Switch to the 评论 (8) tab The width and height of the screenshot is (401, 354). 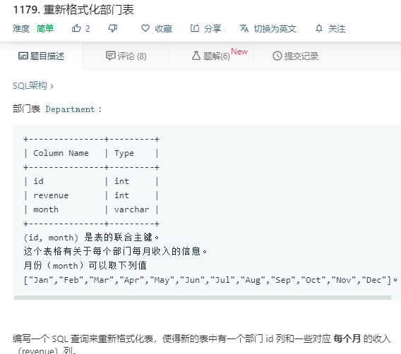(126, 56)
